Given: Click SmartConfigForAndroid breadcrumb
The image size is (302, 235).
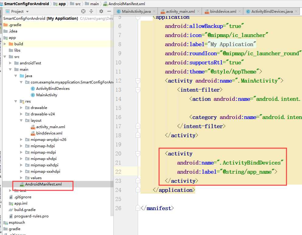Looking at the screenshot, I should tap(26, 4).
